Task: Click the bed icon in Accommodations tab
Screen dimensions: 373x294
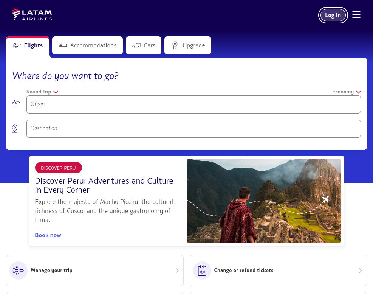Action: click(63, 45)
